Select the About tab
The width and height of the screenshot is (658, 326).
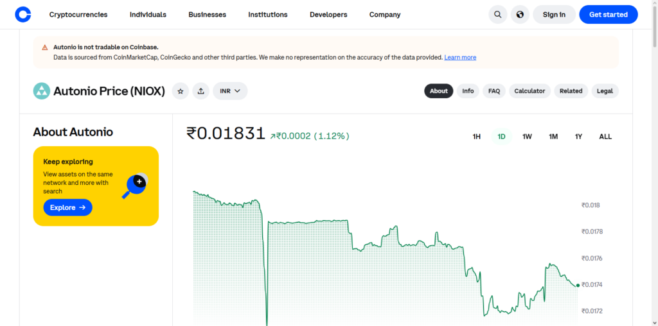click(438, 91)
